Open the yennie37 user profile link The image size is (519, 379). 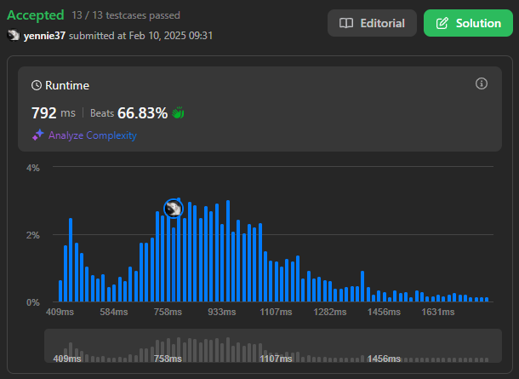[x=44, y=36]
